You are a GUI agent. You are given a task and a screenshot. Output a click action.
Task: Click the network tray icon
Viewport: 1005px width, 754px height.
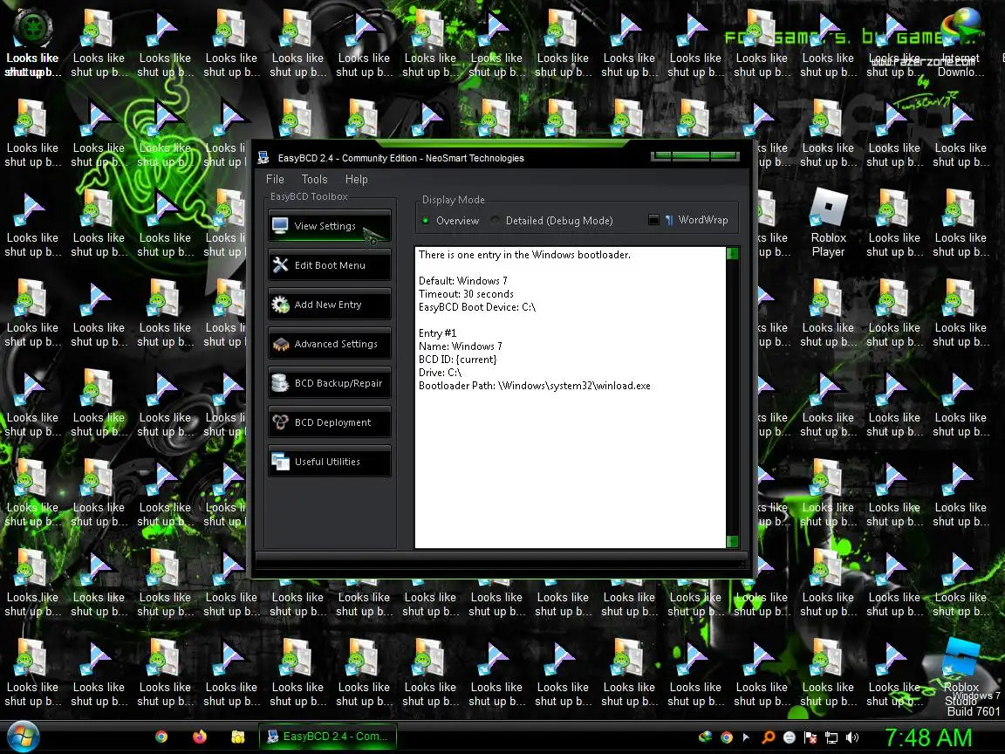[831, 737]
